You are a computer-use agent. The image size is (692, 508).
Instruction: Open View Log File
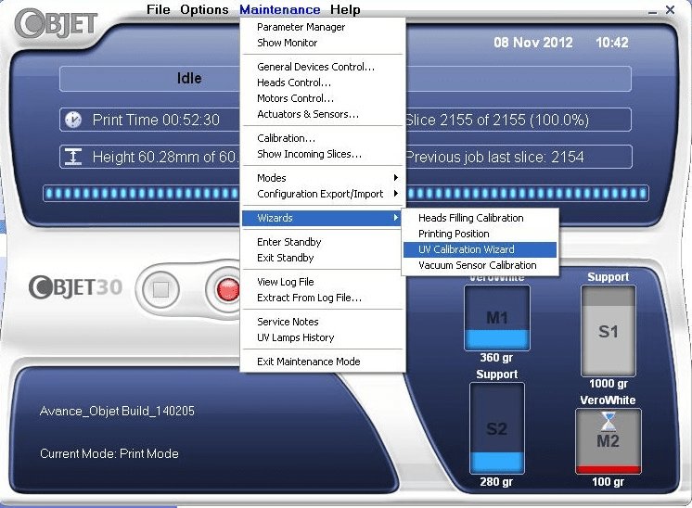point(323,282)
